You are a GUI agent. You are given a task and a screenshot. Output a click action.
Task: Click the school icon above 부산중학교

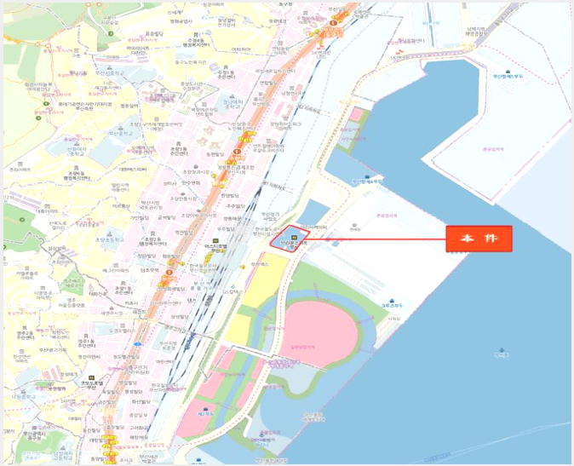click(120, 128)
